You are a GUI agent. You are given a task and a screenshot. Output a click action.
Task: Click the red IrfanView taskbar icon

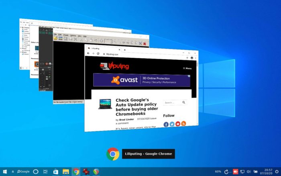click(86, 172)
